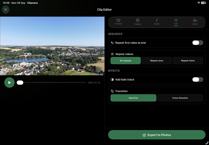The image size is (209, 145).
Task: Turn on Add fade in/out switch
Action: pyautogui.click(x=198, y=79)
